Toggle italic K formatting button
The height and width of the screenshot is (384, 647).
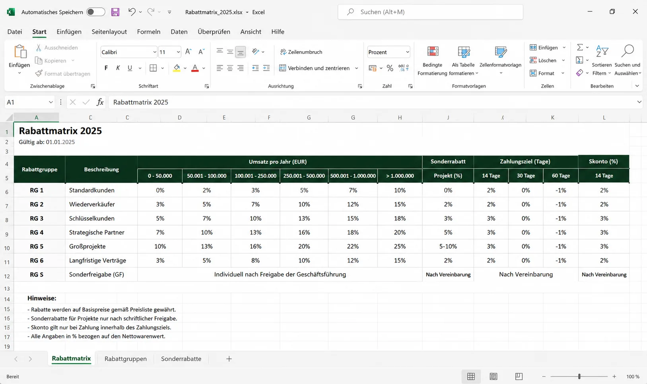click(118, 68)
